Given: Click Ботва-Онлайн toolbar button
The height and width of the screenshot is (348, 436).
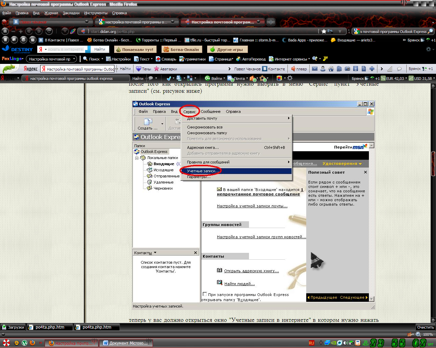Looking at the screenshot, I should (182, 49).
